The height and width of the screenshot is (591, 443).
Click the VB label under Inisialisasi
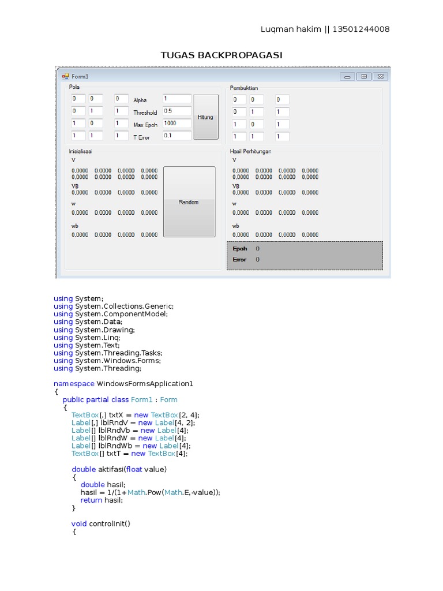75,186
